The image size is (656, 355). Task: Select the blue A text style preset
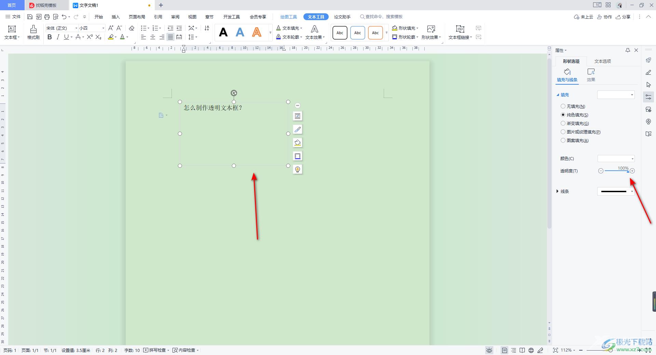(x=240, y=32)
